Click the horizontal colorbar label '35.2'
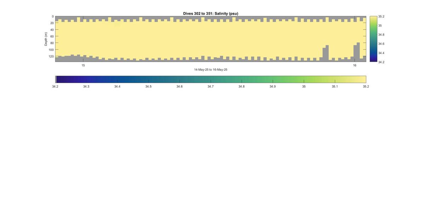 [x=366, y=87]
